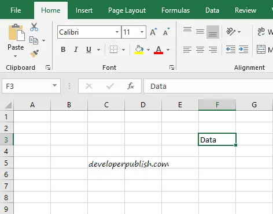Viewport: 273px width, 214px height.
Task: Open the File tab
Action: click(x=16, y=10)
